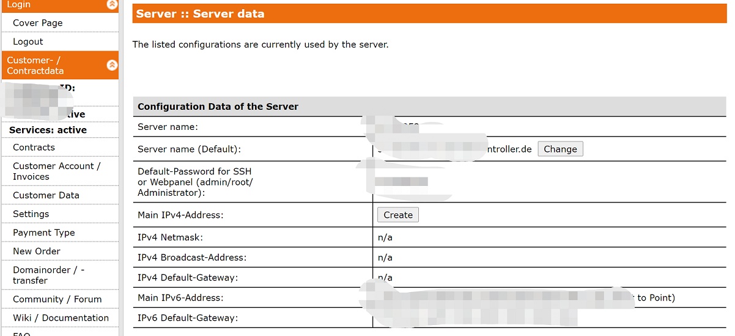735x336 pixels.
Task: Open Wiki / Documentation
Action: click(x=61, y=318)
